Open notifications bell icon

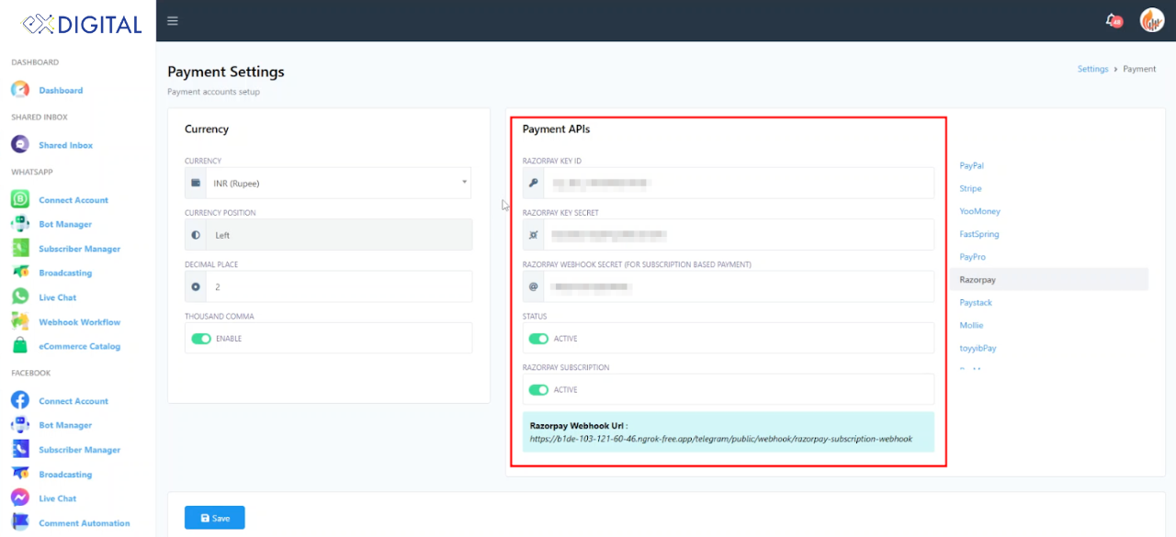[x=1114, y=20]
